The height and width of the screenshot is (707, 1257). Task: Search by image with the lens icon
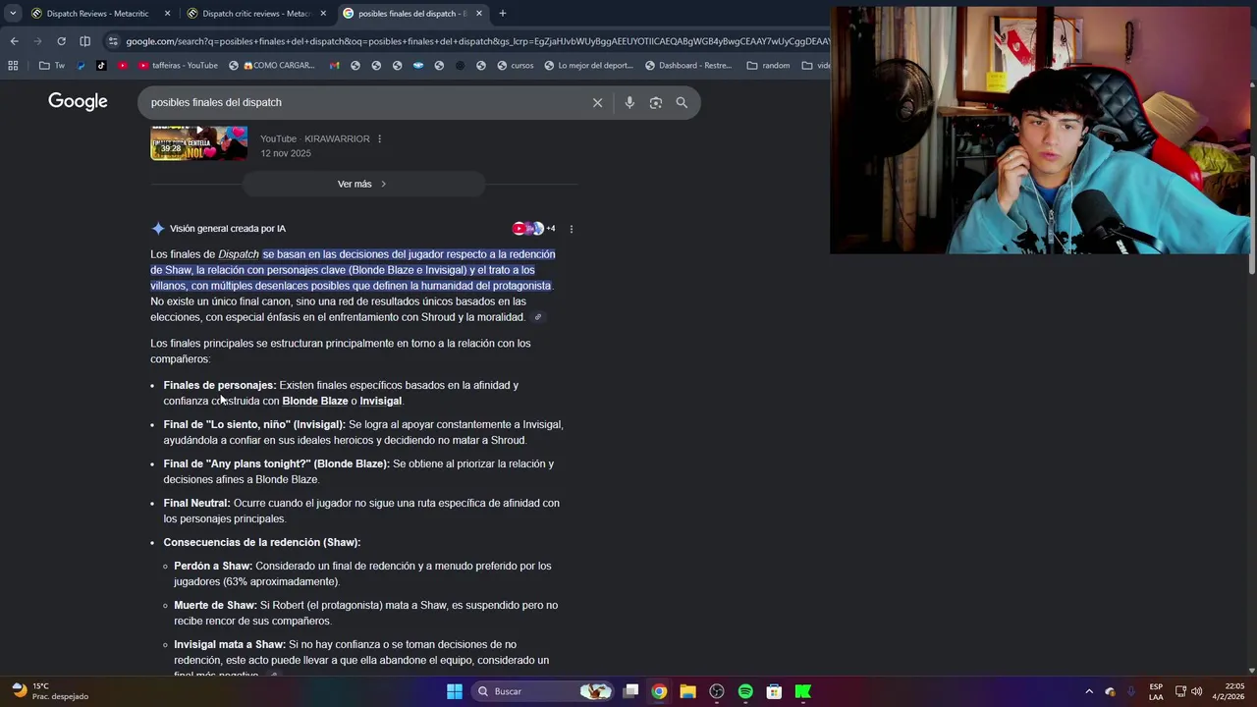tap(656, 102)
